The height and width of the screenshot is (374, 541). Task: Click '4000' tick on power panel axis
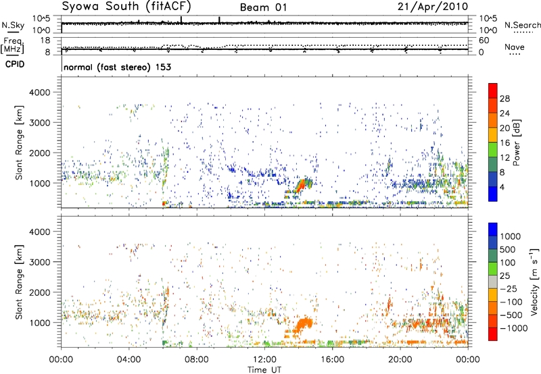[x=39, y=92]
